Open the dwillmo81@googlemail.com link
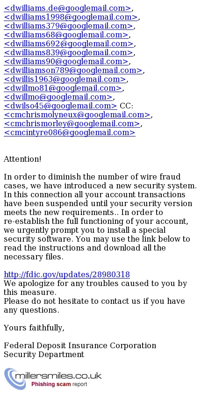Viewport: 201px width, 394px height. [x=63, y=88]
